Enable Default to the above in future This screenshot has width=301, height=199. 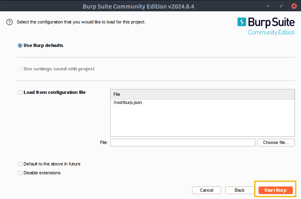pos(20,164)
